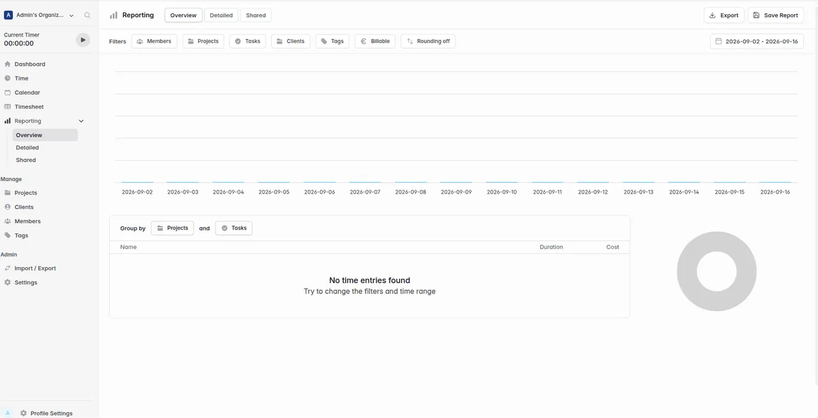Switch to the Shared tab at the top
This screenshot has height=418, width=818.
(x=256, y=15)
